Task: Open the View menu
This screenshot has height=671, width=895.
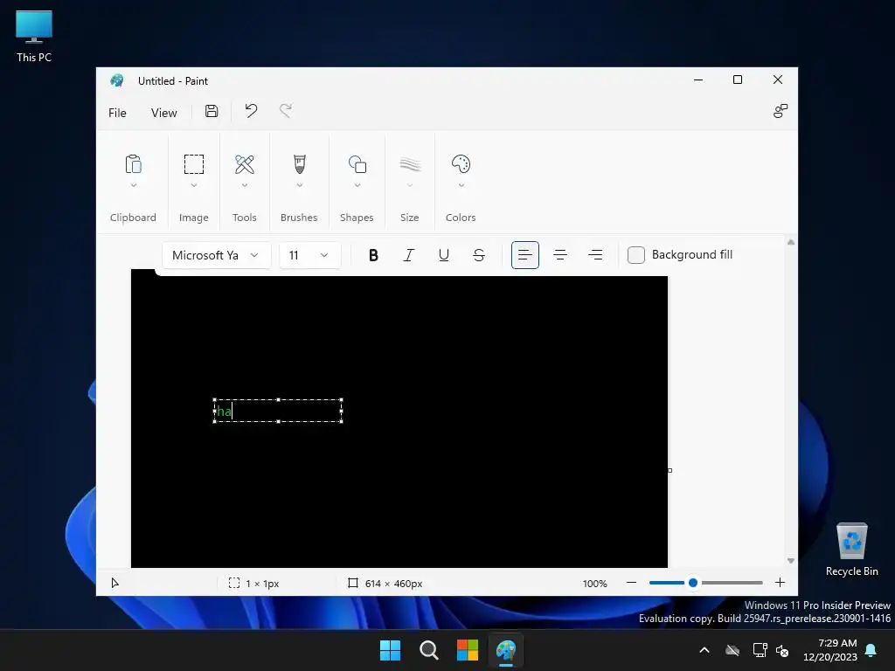Action: pos(163,113)
